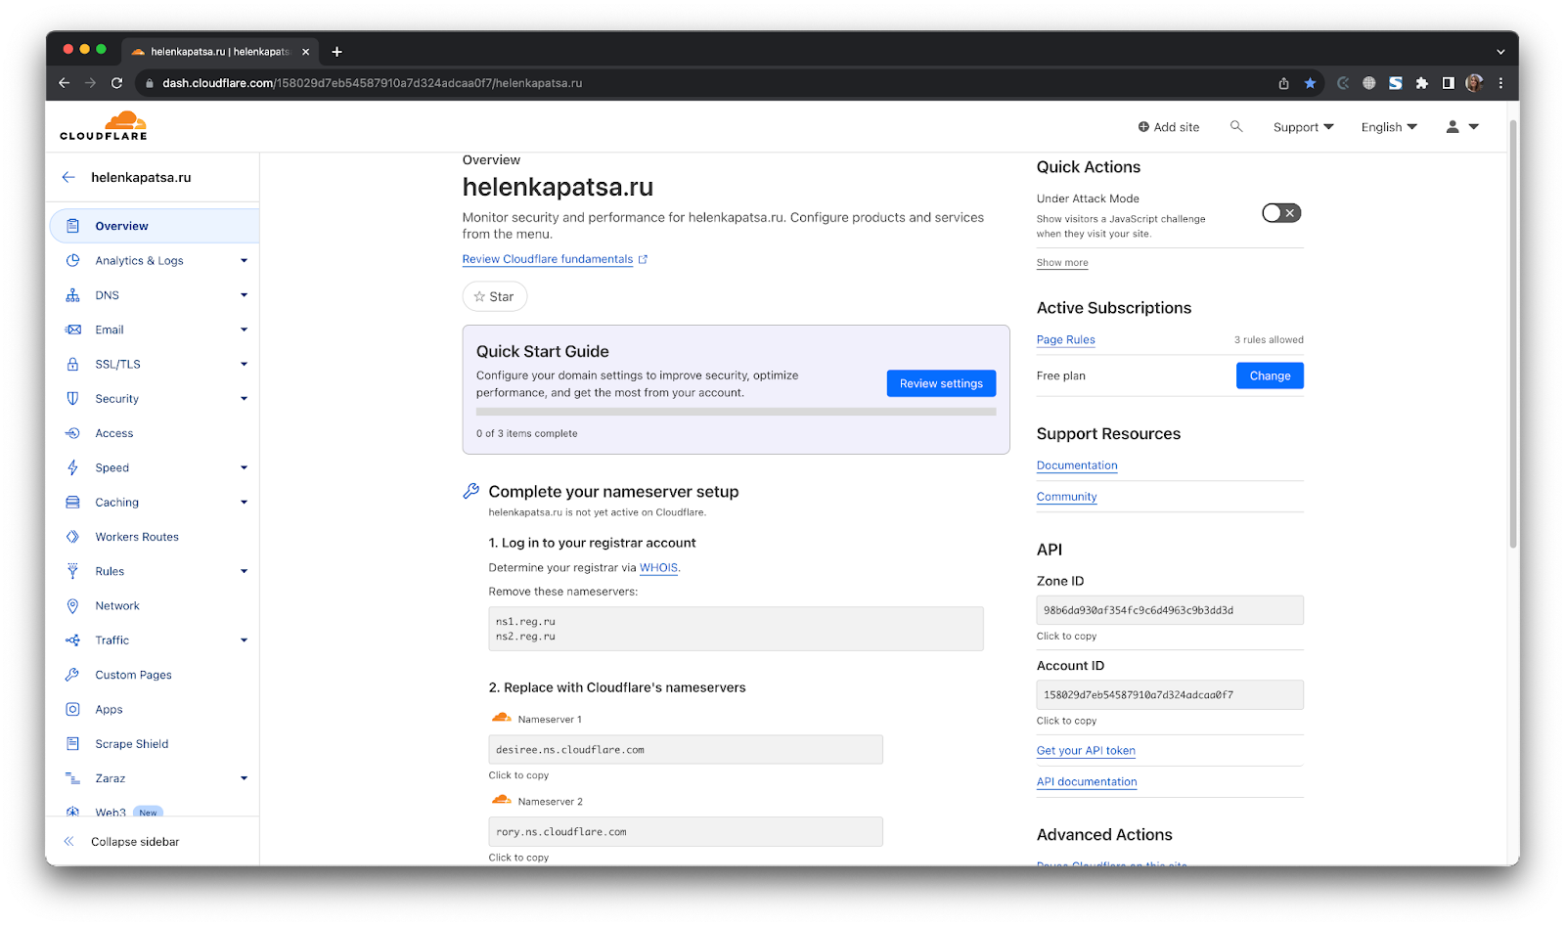Click the Add site button

coord(1168,127)
